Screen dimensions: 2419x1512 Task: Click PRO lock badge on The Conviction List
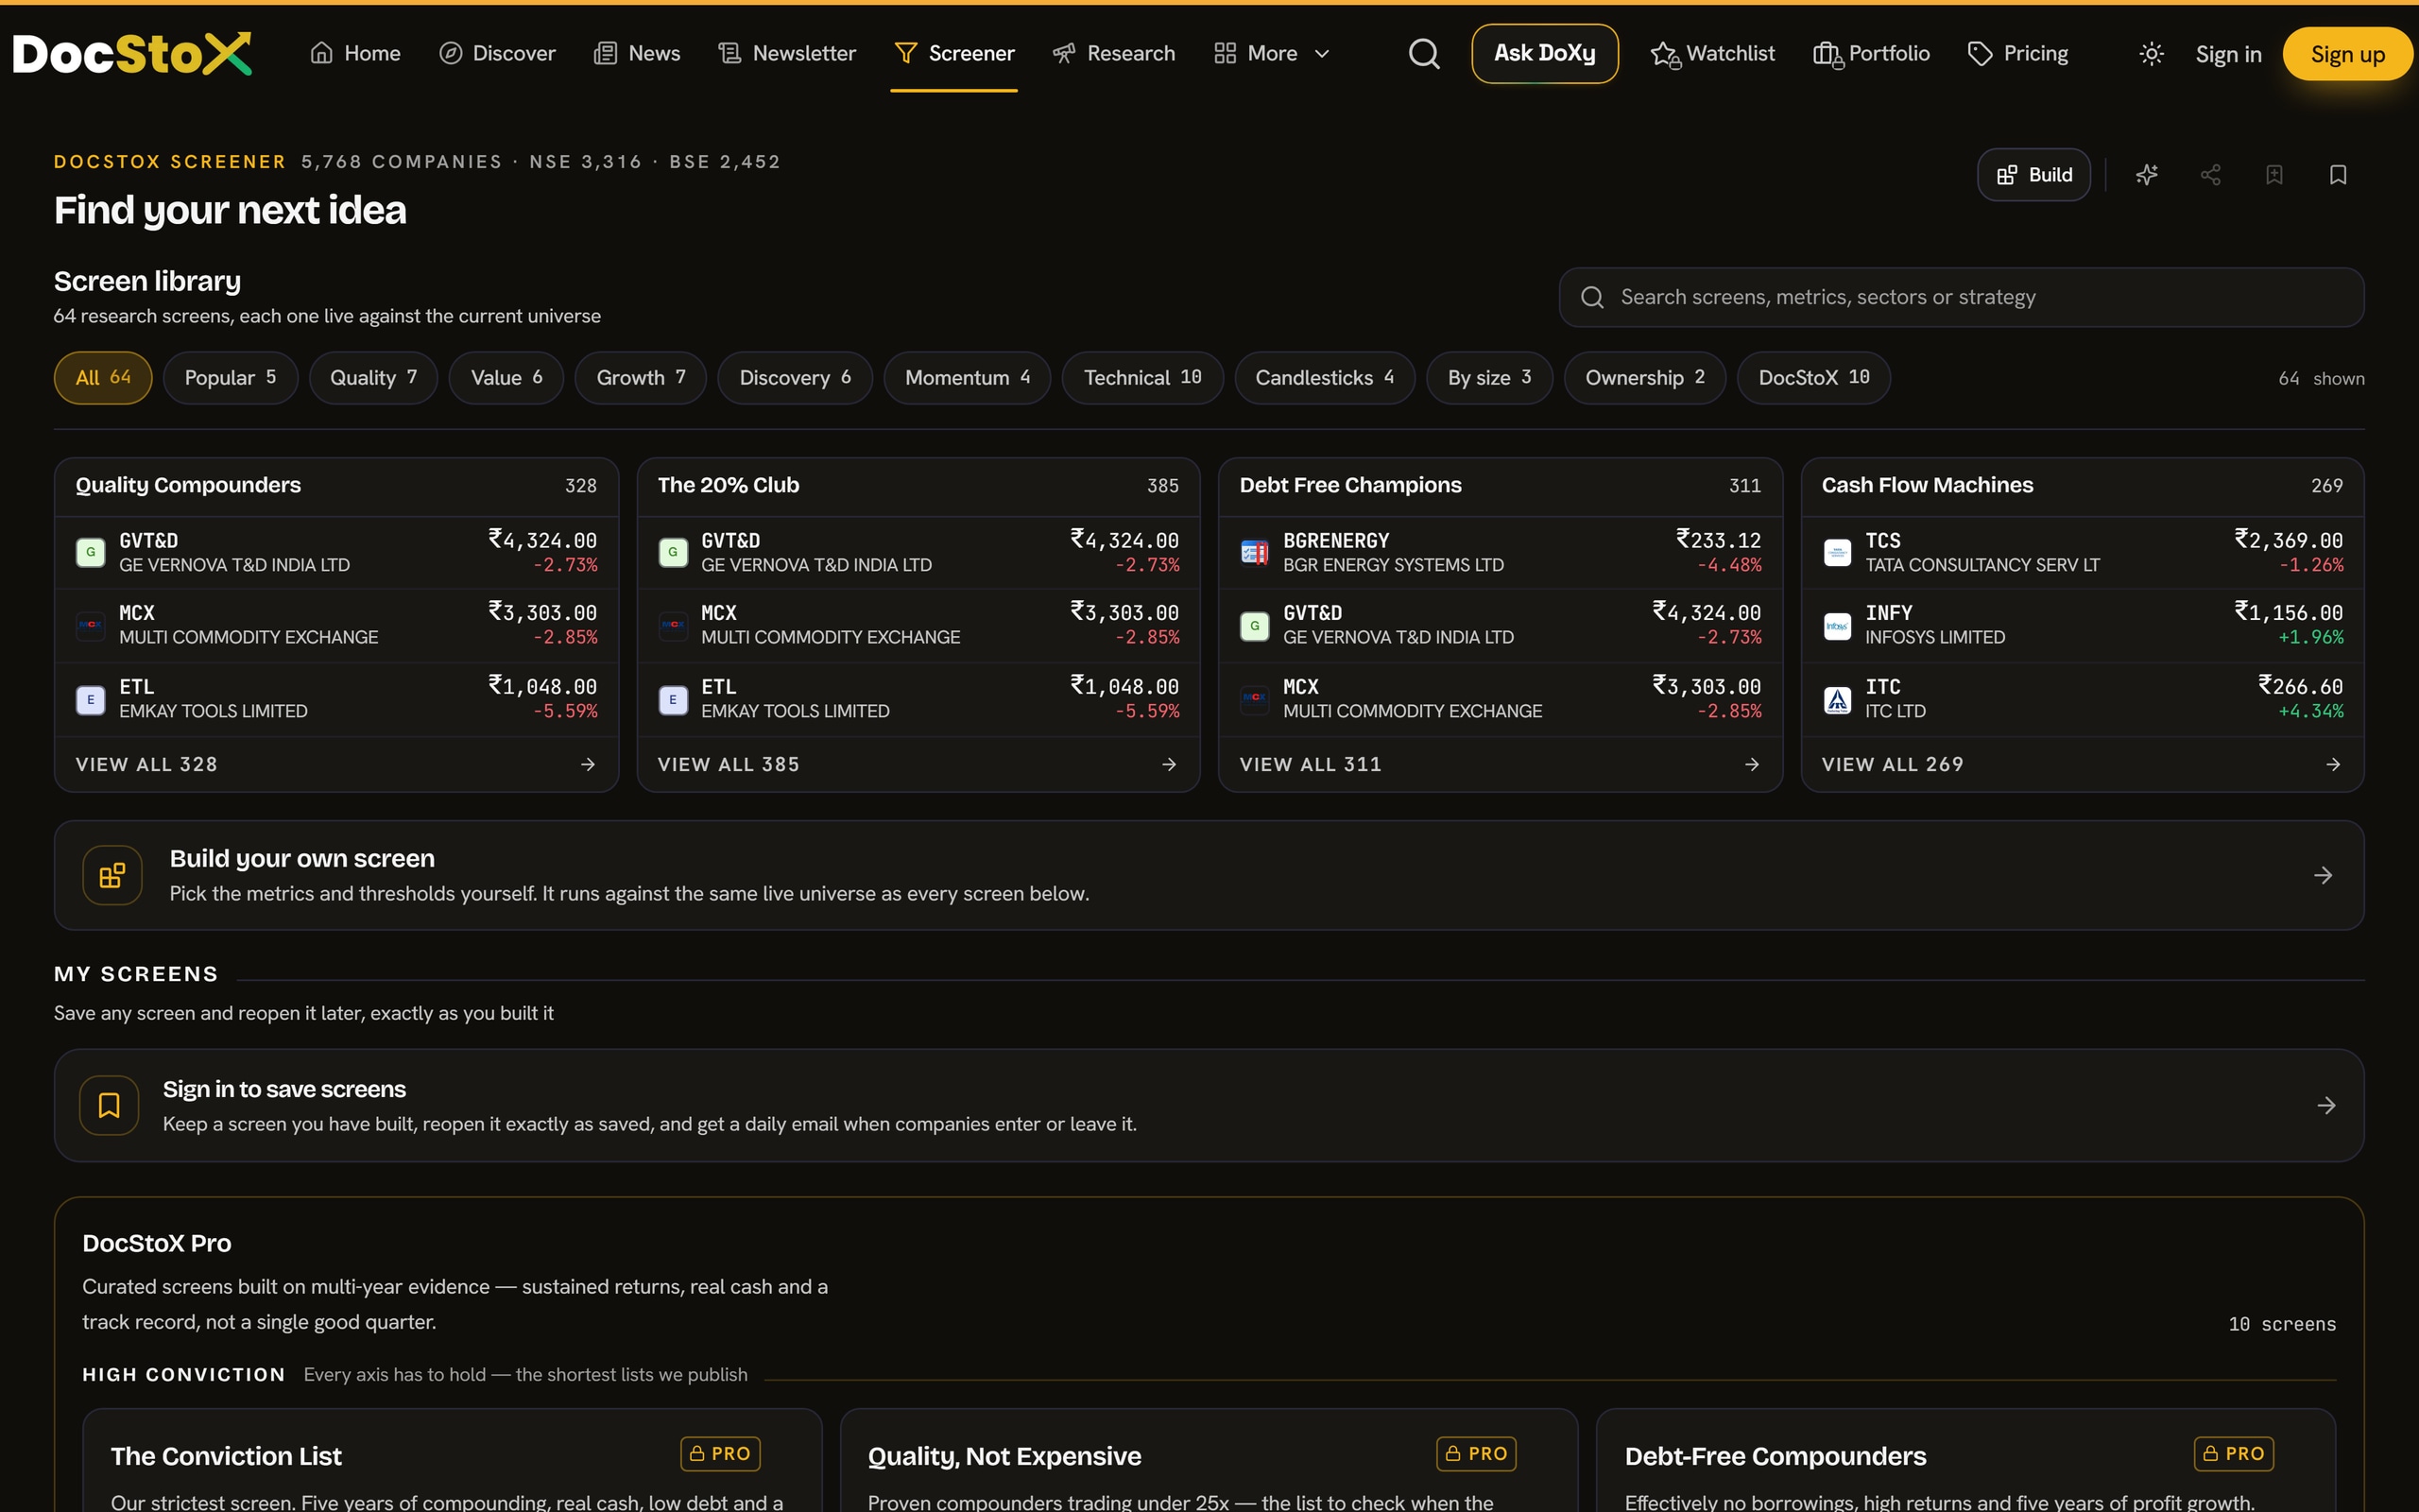pyautogui.click(x=720, y=1453)
